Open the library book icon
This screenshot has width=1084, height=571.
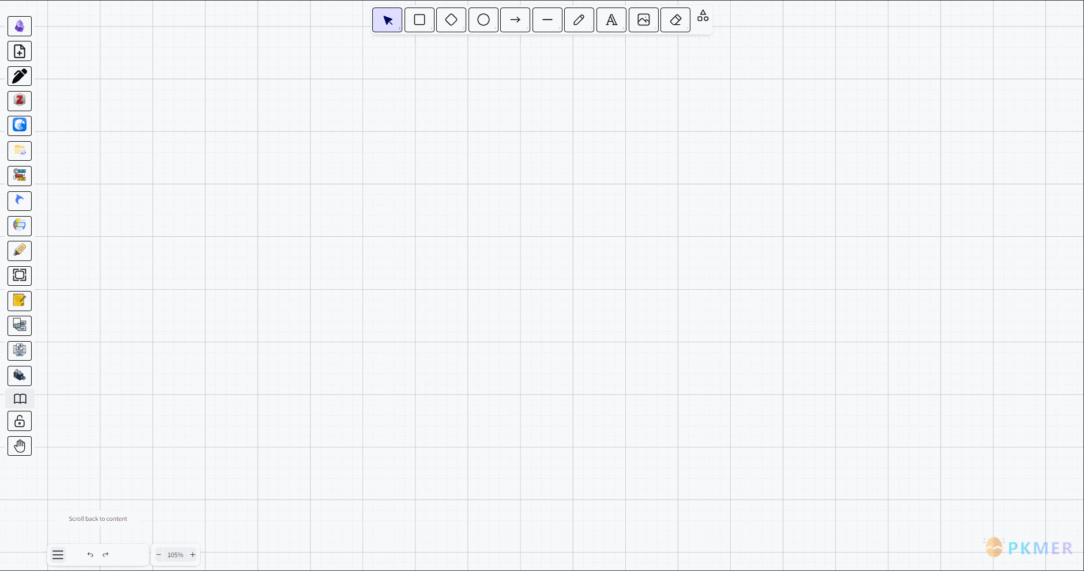20,399
